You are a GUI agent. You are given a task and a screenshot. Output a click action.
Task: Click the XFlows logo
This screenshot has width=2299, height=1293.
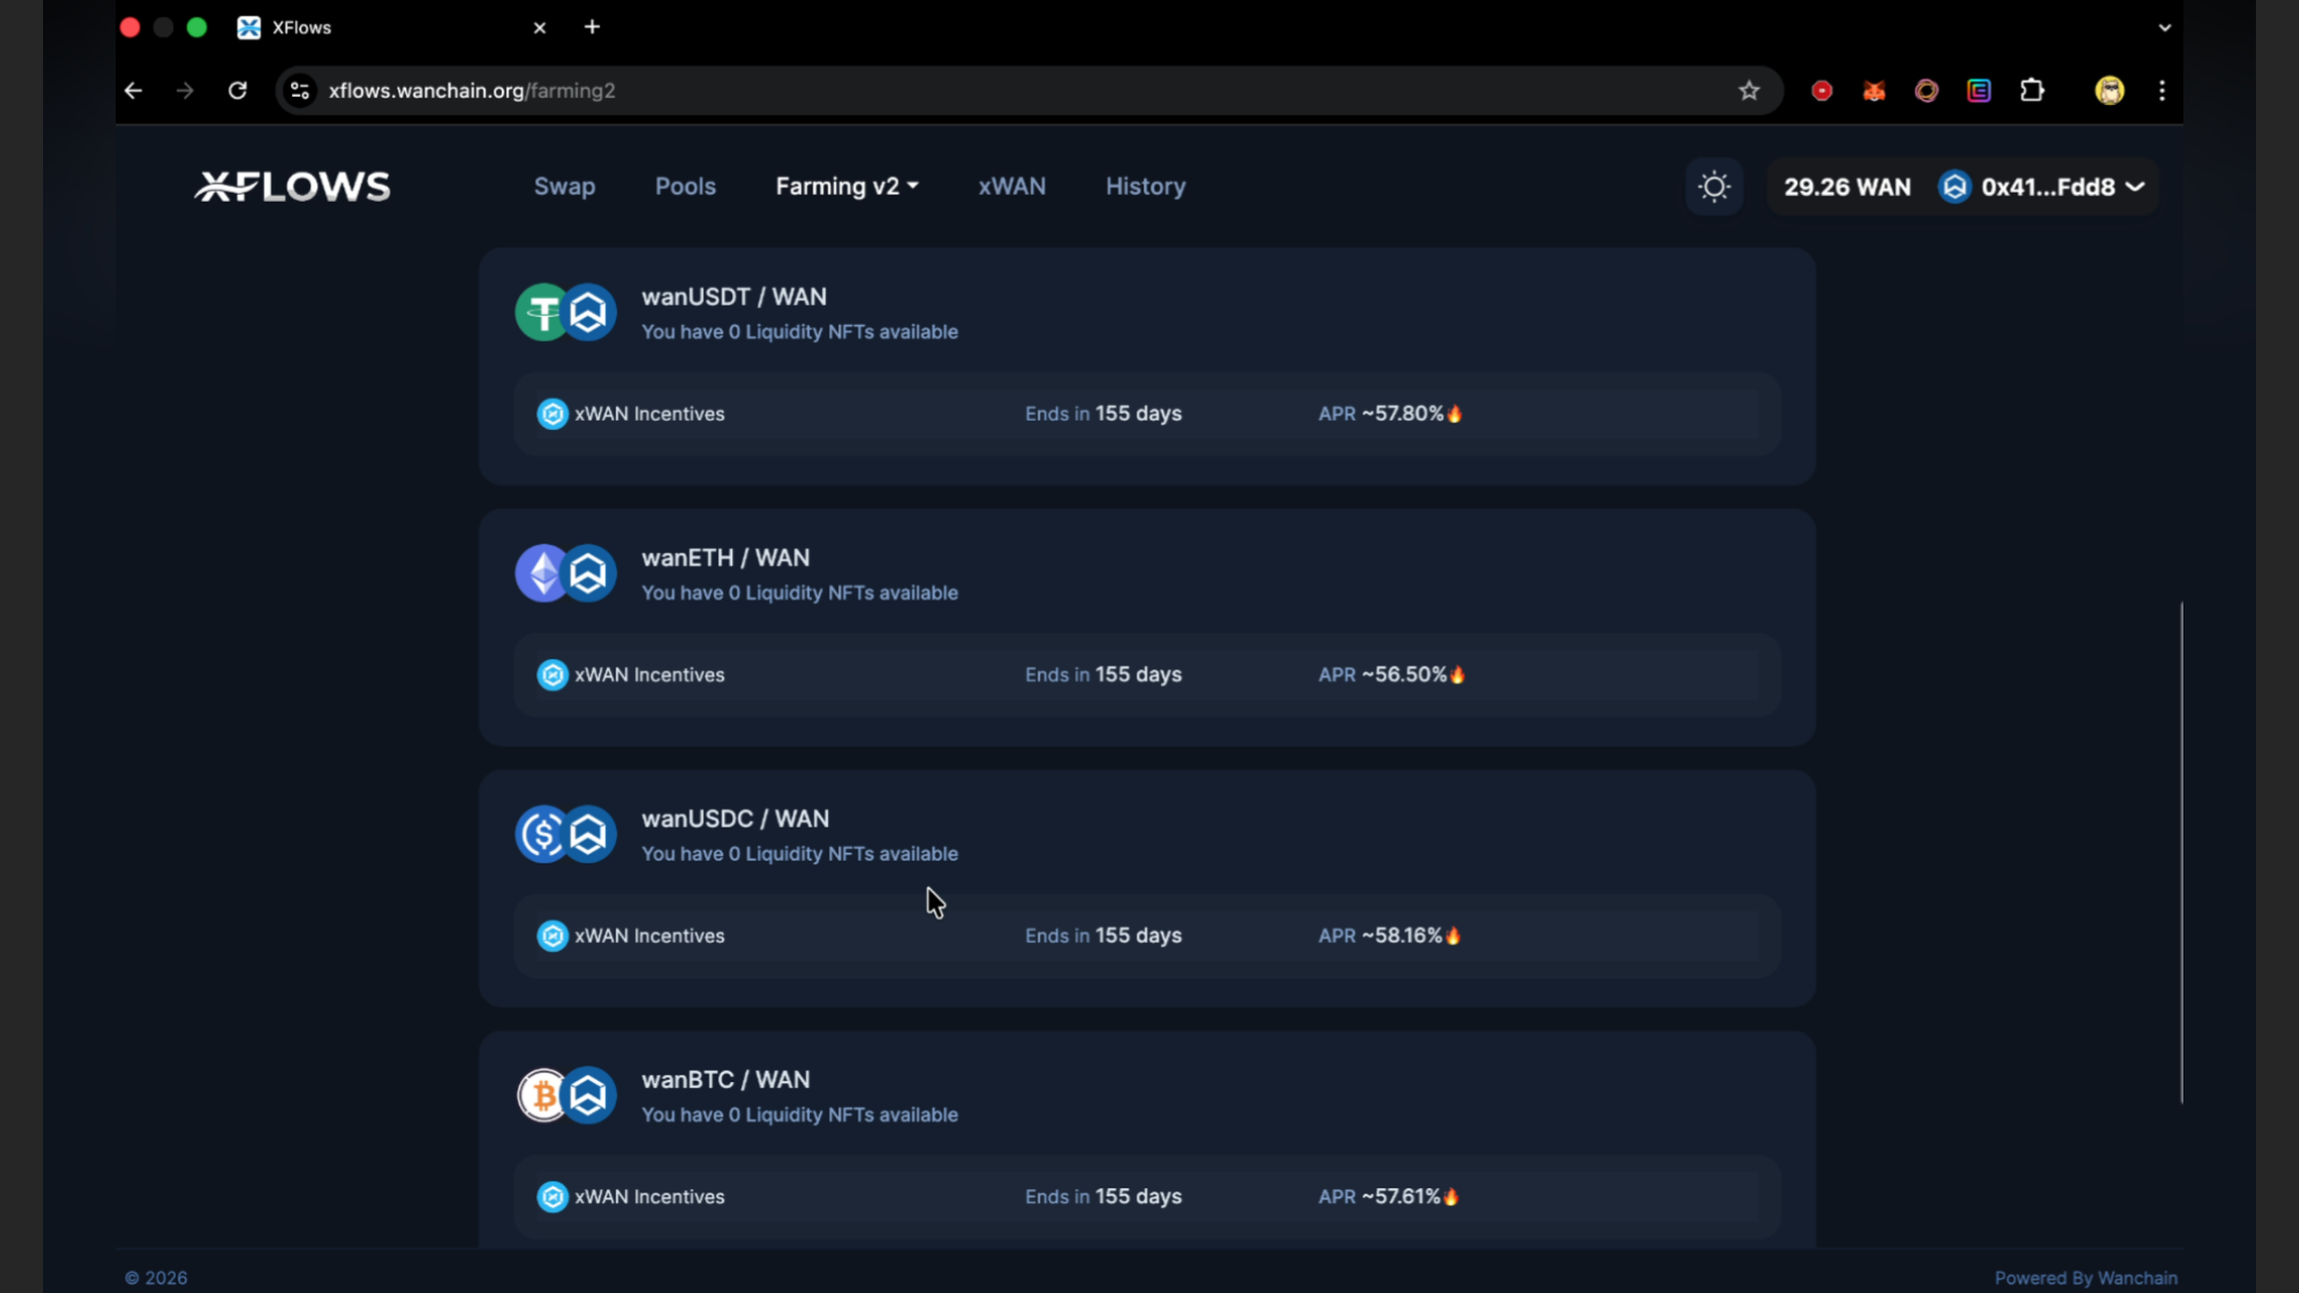[x=293, y=186]
